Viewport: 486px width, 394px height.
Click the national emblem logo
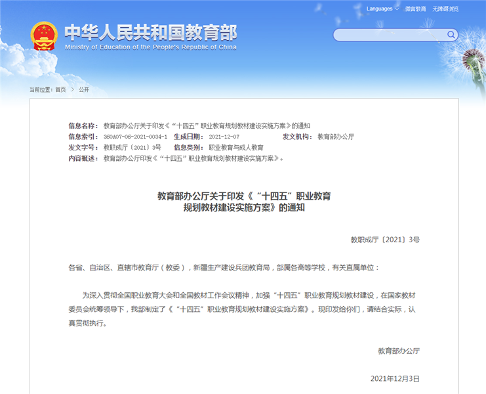point(44,35)
